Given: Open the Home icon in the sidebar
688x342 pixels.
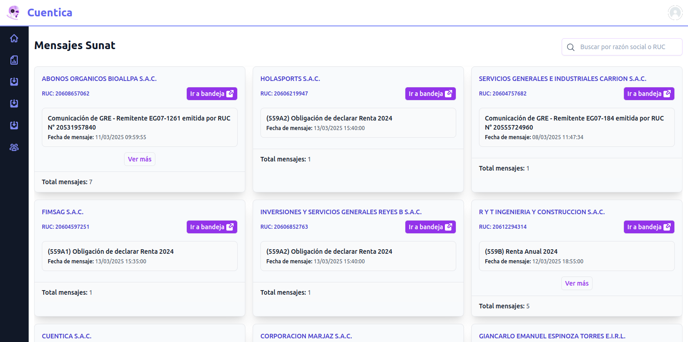Looking at the screenshot, I should pos(14,38).
